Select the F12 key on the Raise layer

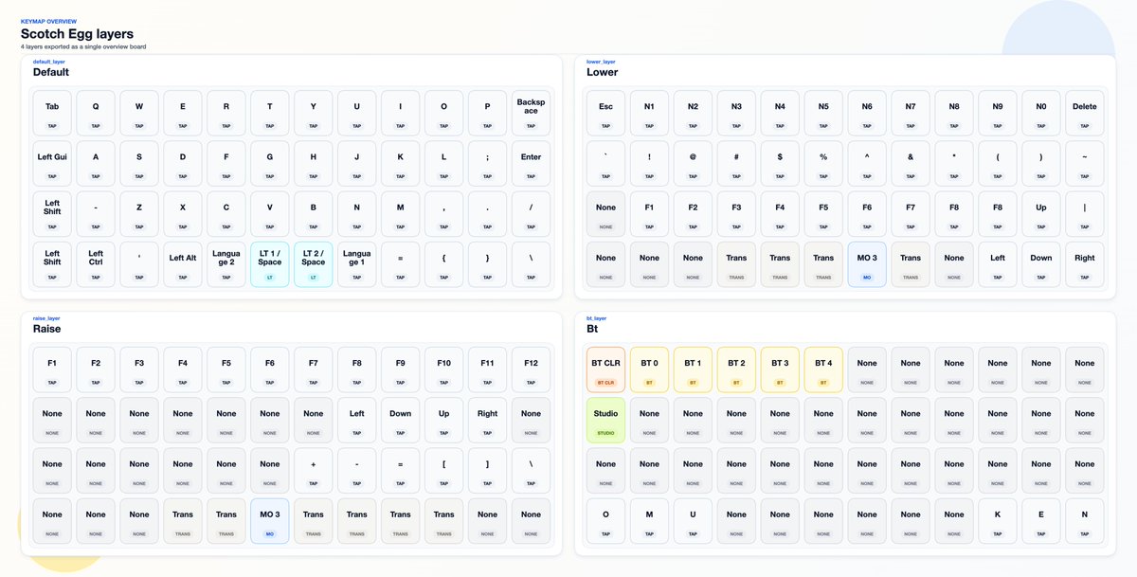pos(531,369)
